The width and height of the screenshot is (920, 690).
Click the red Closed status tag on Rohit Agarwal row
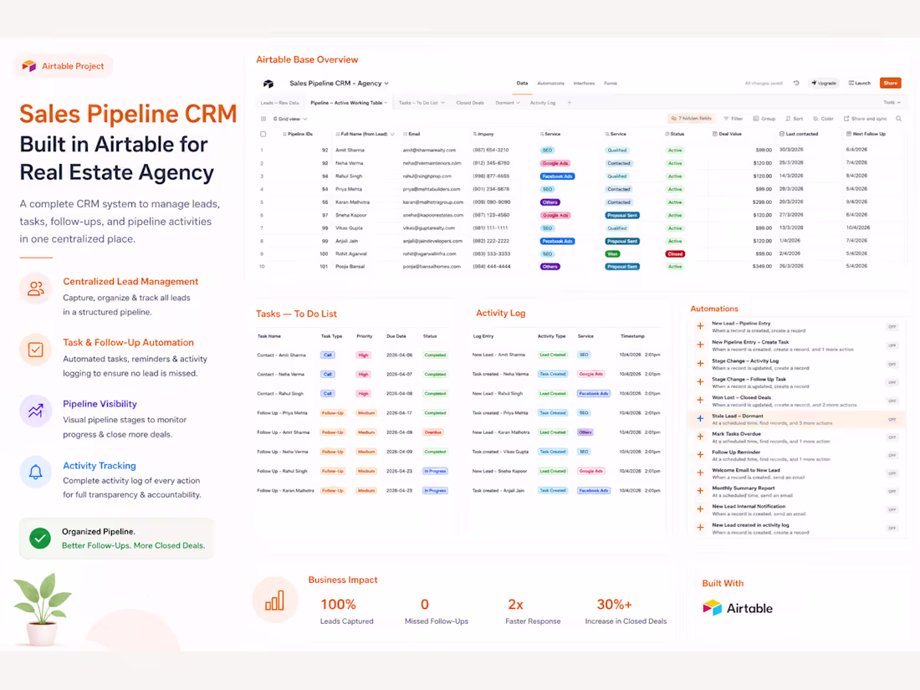tap(675, 254)
